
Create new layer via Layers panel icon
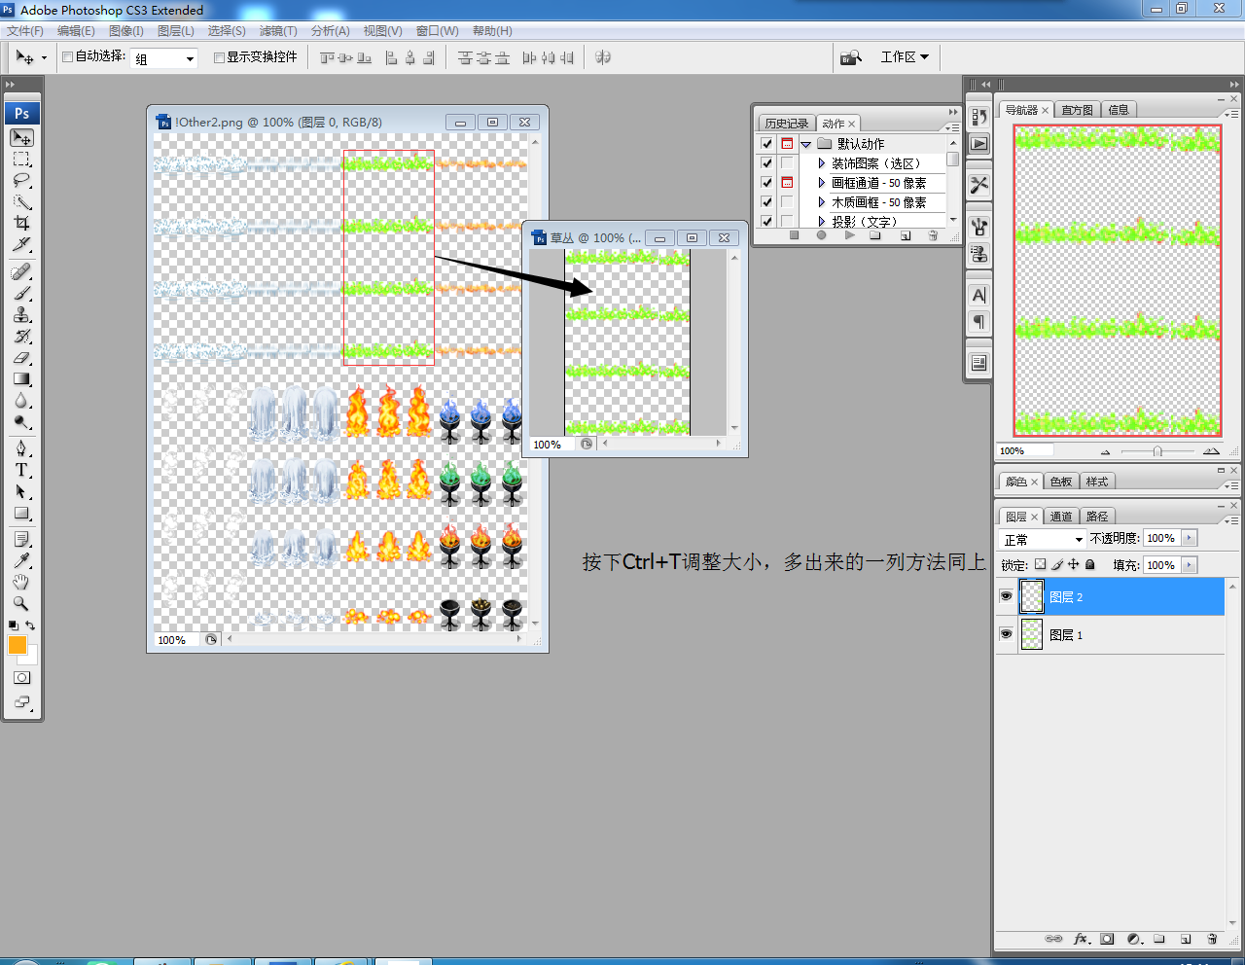point(1186,939)
